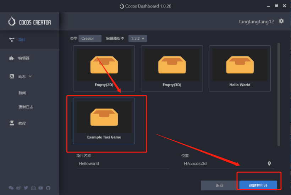Open the Projects (项目) sidebar tab
Viewport: 291px width, 195px height.
coord(30,39)
